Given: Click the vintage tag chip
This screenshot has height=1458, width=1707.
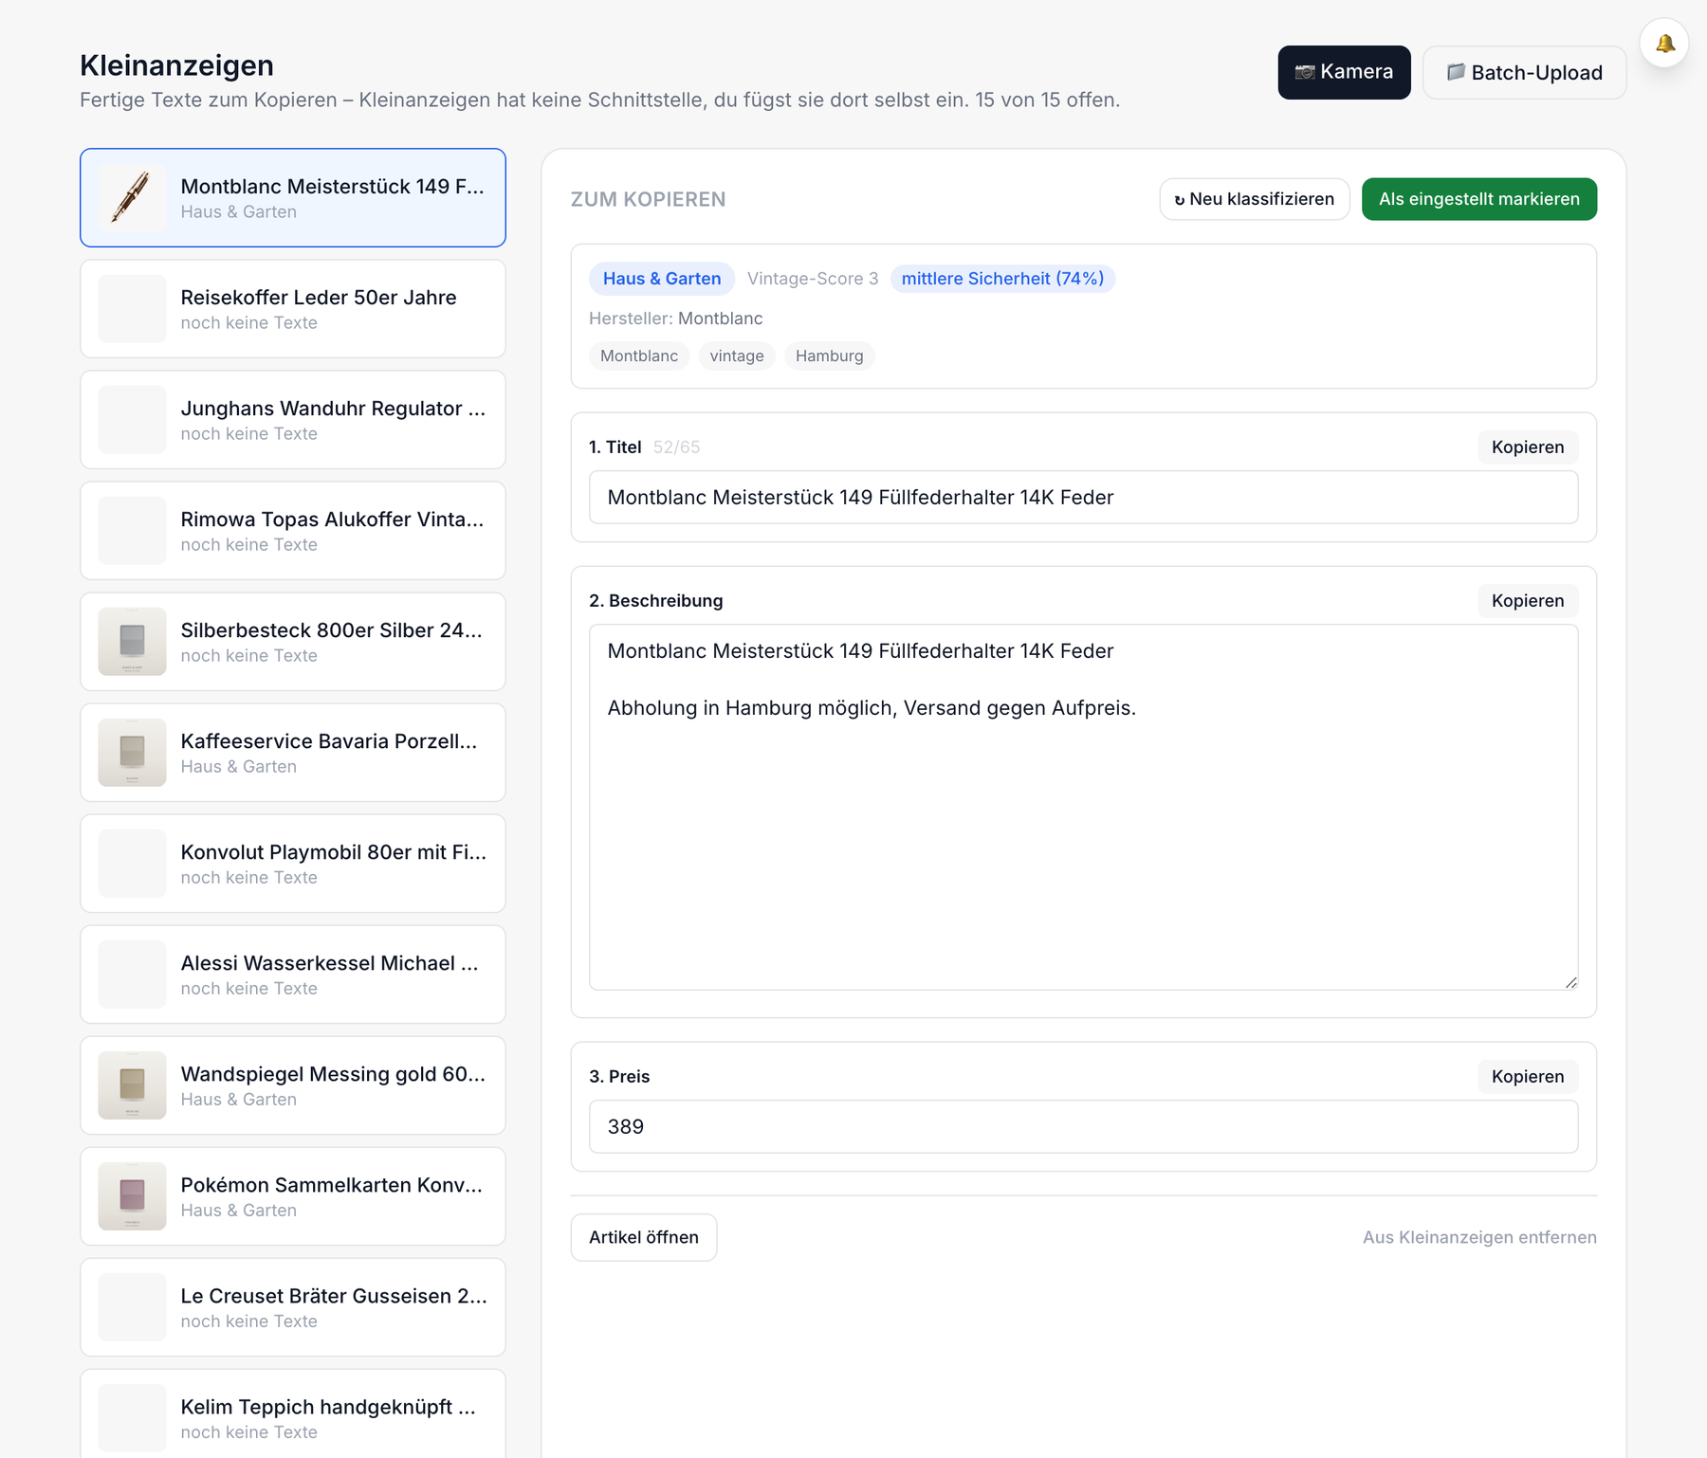Looking at the screenshot, I should [x=737, y=356].
